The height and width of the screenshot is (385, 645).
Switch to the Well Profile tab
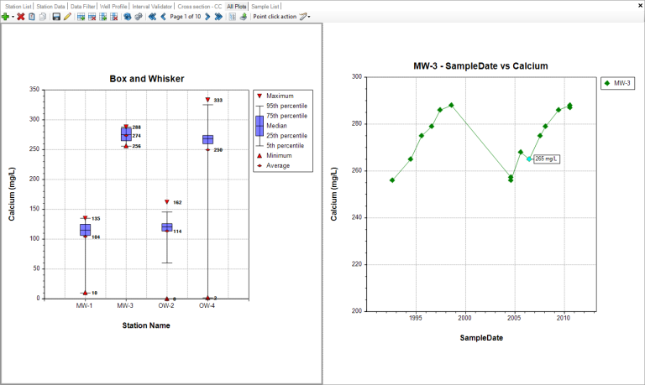coord(113,6)
